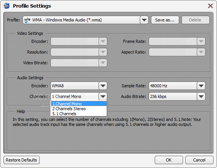The height and width of the screenshot is (168, 217).
Task: Expand the Video Bitrate dropdown
Action: [103, 63]
